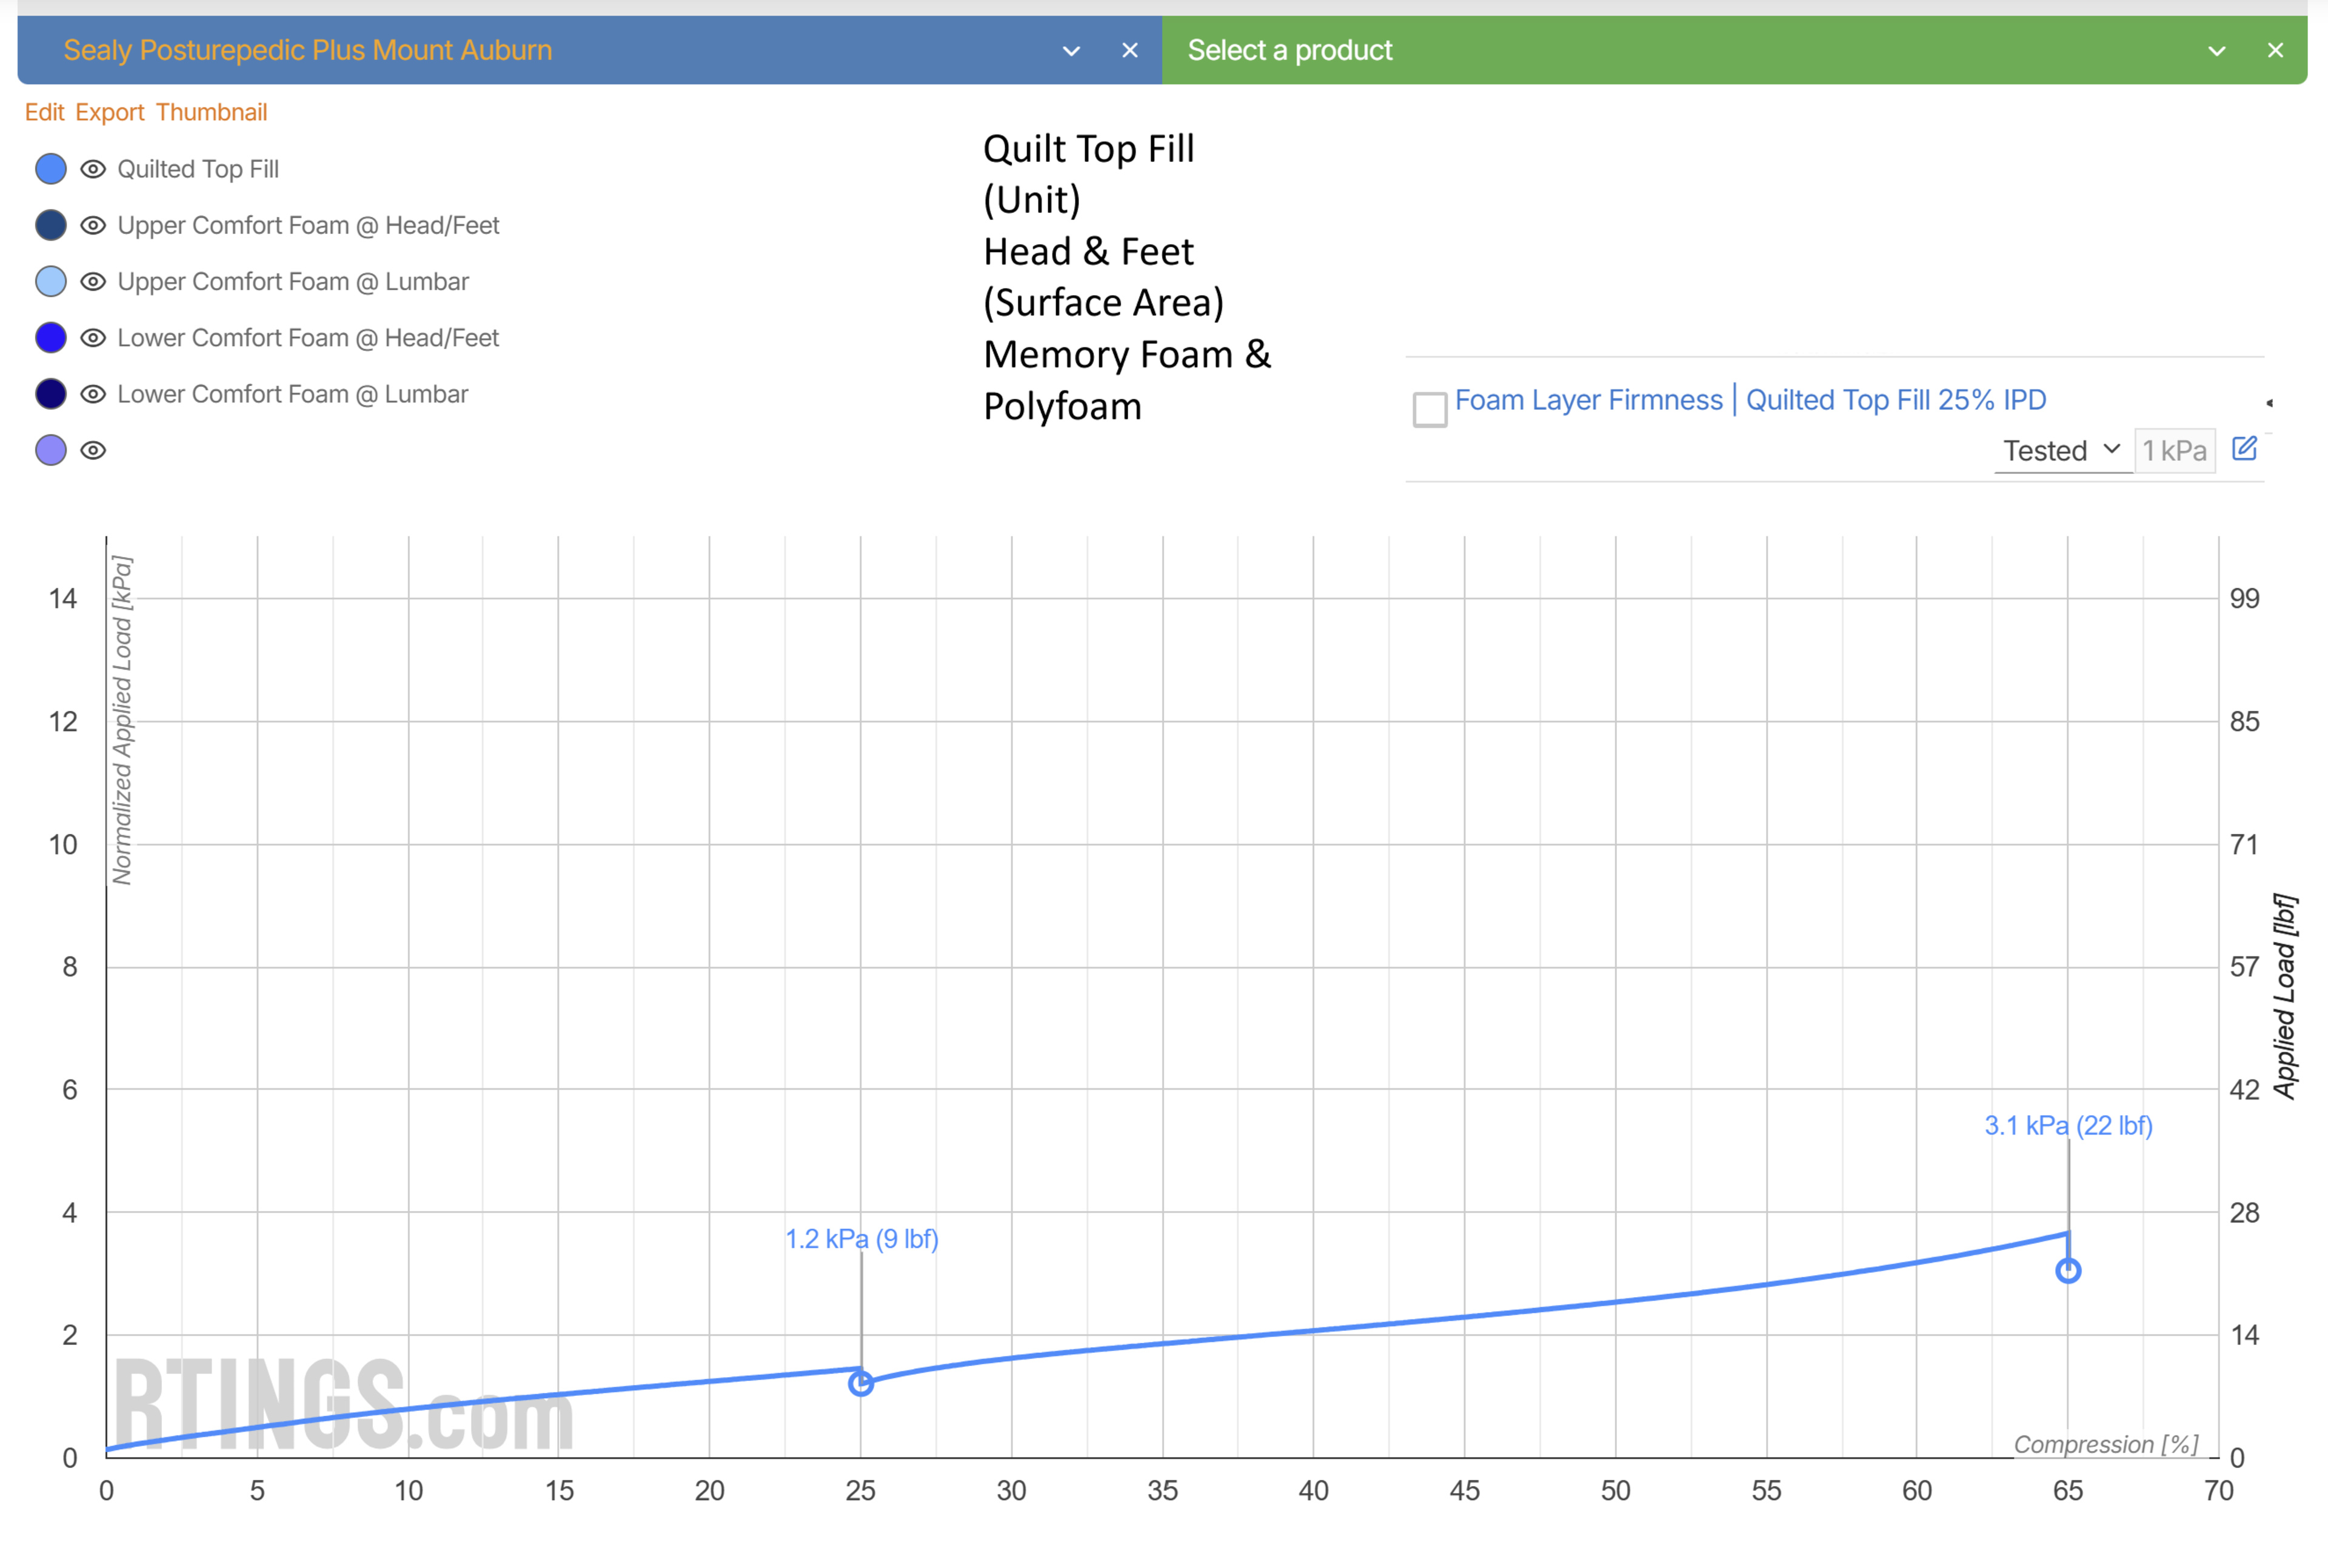Screen dimensions: 2328x1568
Task: Open the Tested dropdown menu
Action: click(x=2061, y=450)
